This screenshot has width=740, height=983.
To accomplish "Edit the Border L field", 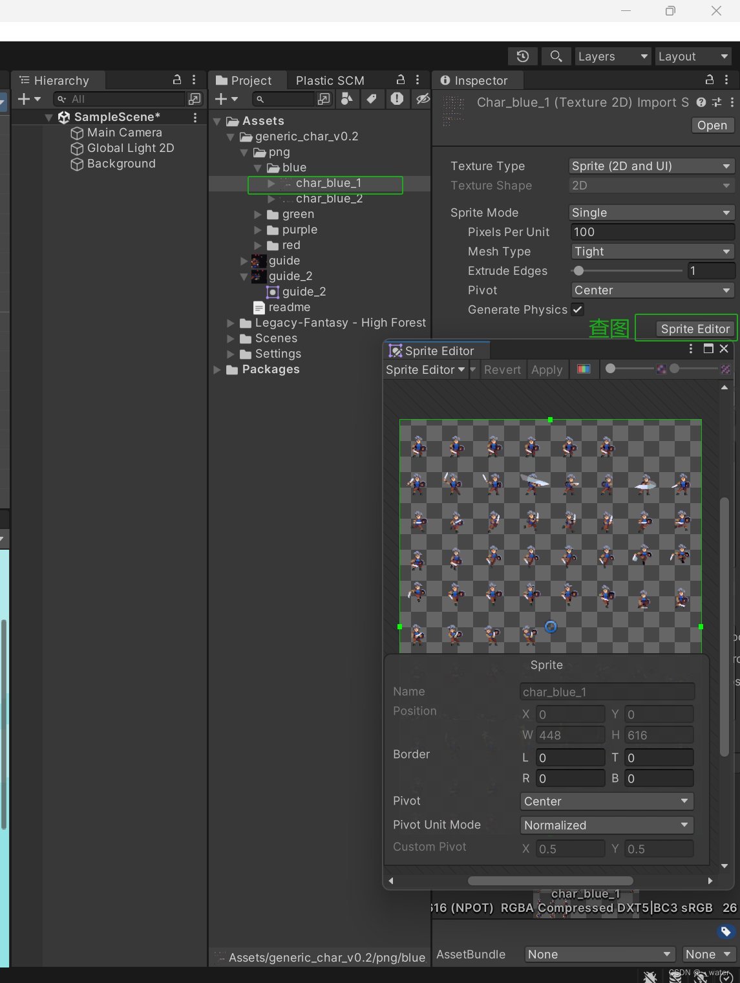I will pos(570,757).
